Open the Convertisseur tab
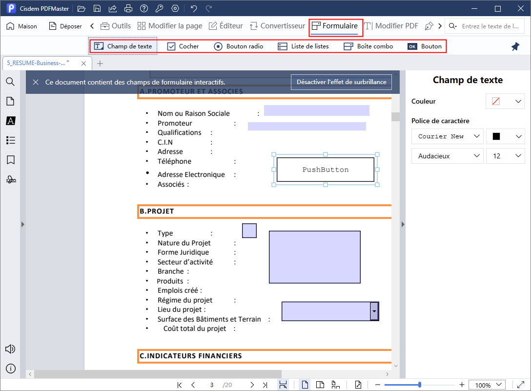This screenshot has height=391, width=531. click(277, 26)
